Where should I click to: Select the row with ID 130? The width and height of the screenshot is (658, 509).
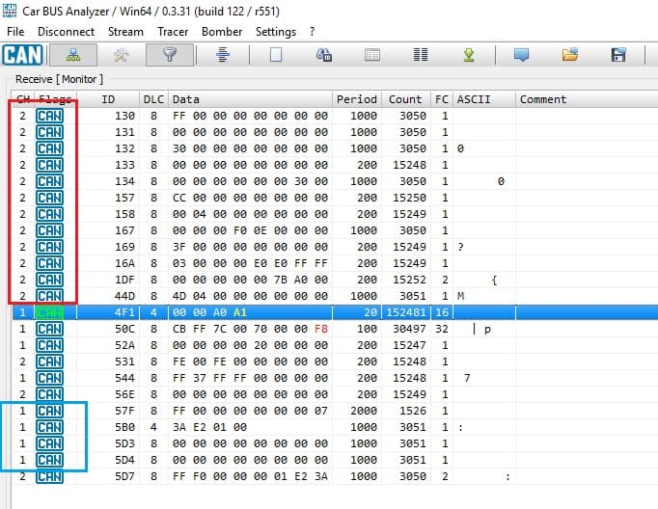[x=335, y=116]
